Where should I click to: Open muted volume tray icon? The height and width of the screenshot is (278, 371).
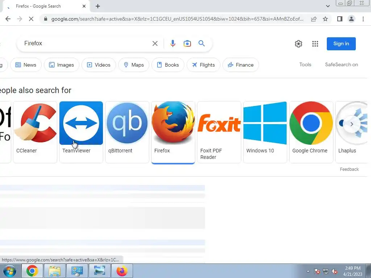click(x=334, y=271)
